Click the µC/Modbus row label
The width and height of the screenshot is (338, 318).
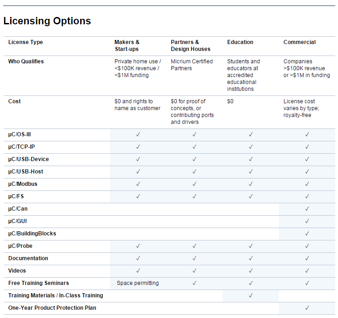(x=22, y=184)
